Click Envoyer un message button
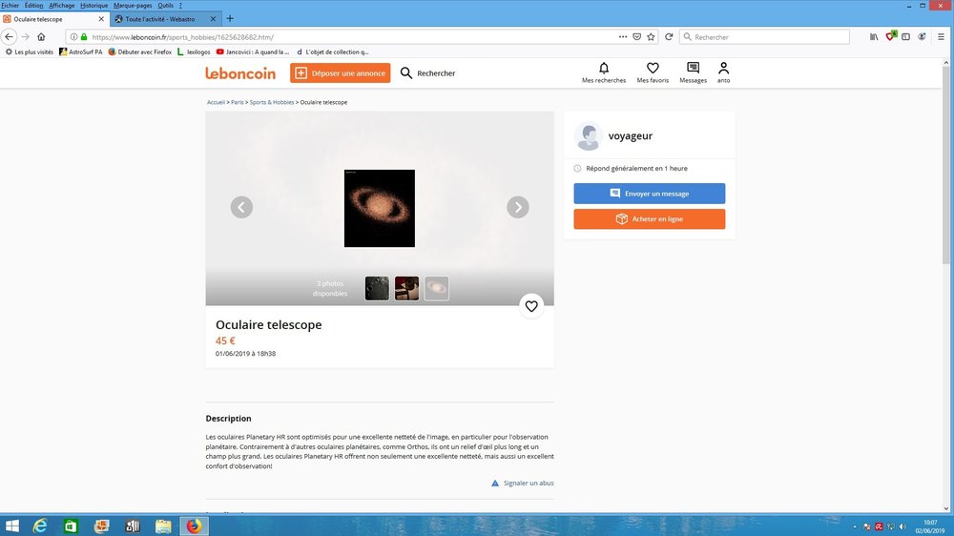Image resolution: width=954 pixels, height=536 pixels. pyautogui.click(x=649, y=194)
